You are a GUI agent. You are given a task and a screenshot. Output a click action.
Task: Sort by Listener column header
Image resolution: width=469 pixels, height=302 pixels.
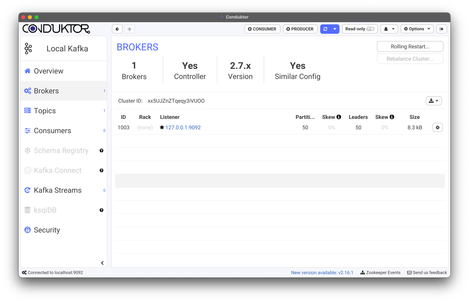click(170, 117)
